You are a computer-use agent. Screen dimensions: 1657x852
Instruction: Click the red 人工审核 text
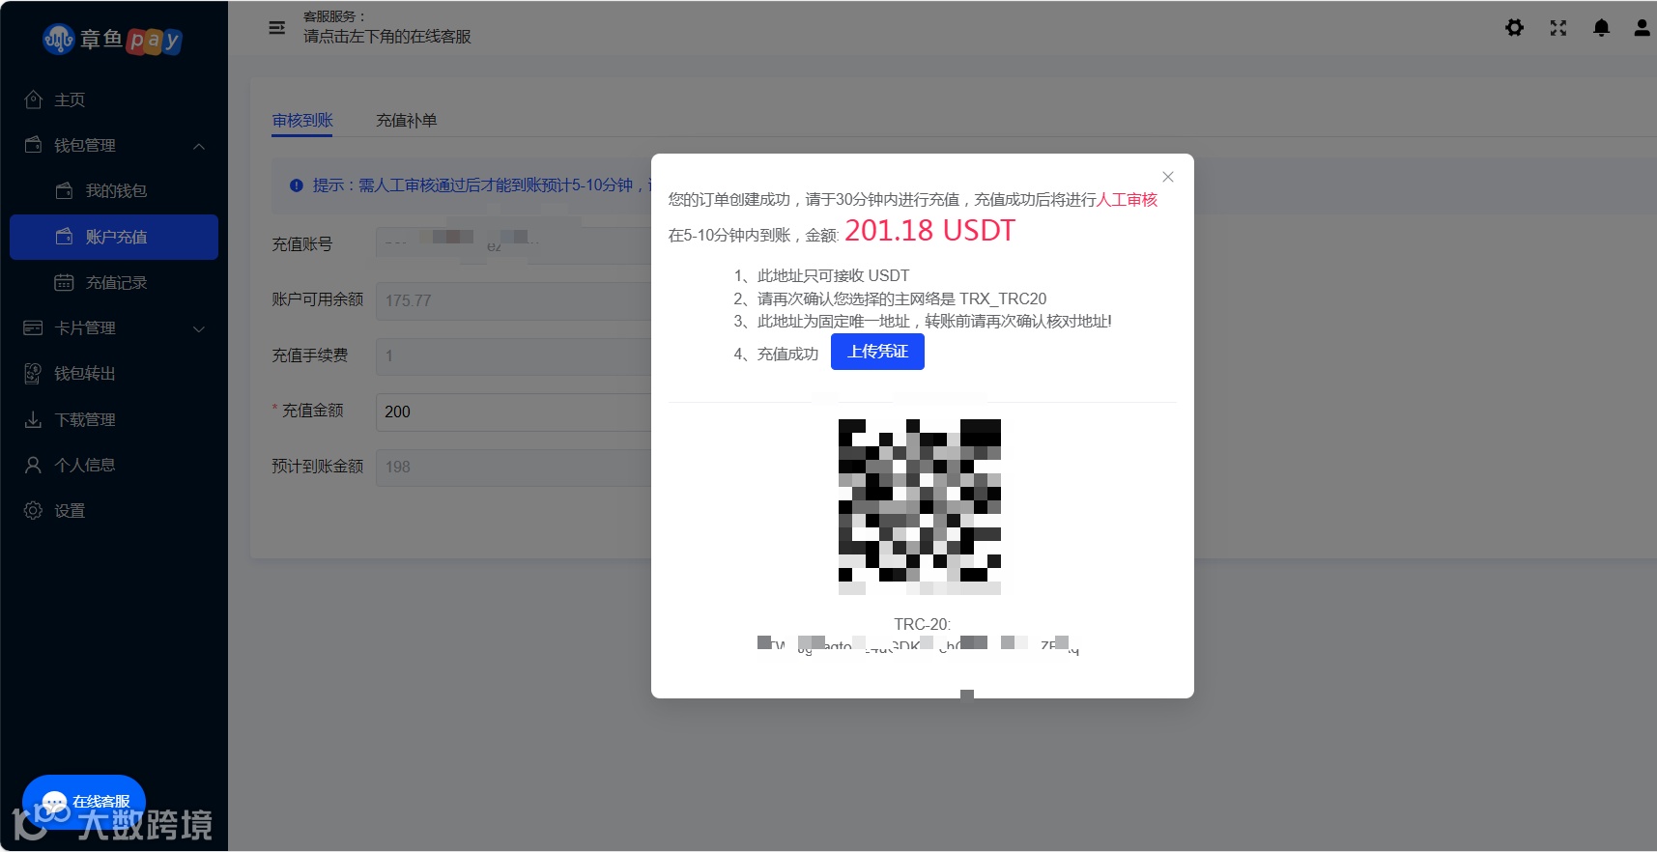coord(1127,199)
